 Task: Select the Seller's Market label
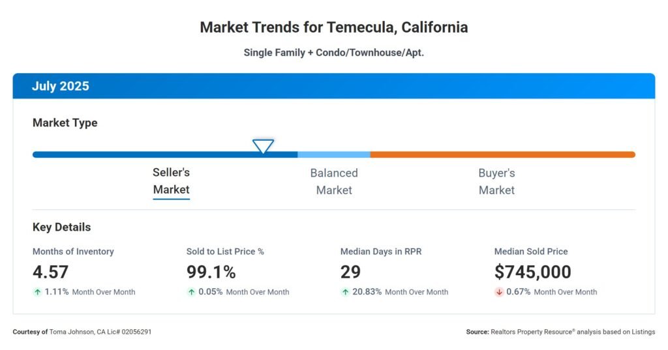tap(171, 181)
